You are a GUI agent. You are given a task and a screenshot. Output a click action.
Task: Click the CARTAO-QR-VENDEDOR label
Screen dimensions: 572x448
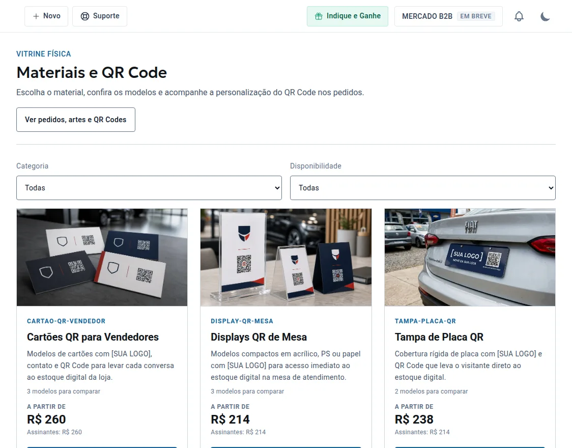[x=66, y=321]
